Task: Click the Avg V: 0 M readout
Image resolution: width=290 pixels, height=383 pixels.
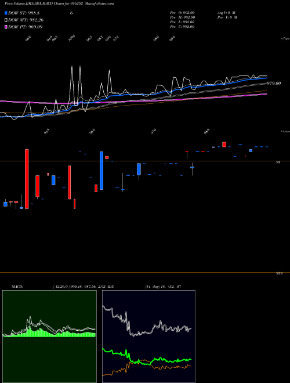Action: click(x=226, y=13)
